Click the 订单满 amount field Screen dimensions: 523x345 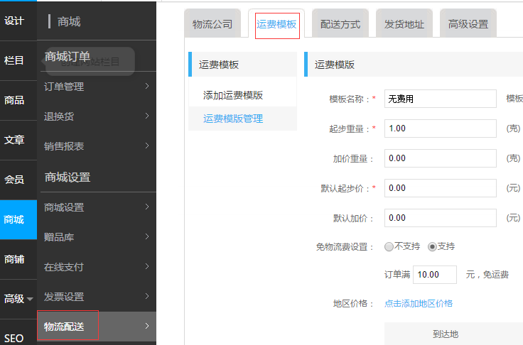pyautogui.click(x=436, y=275)
